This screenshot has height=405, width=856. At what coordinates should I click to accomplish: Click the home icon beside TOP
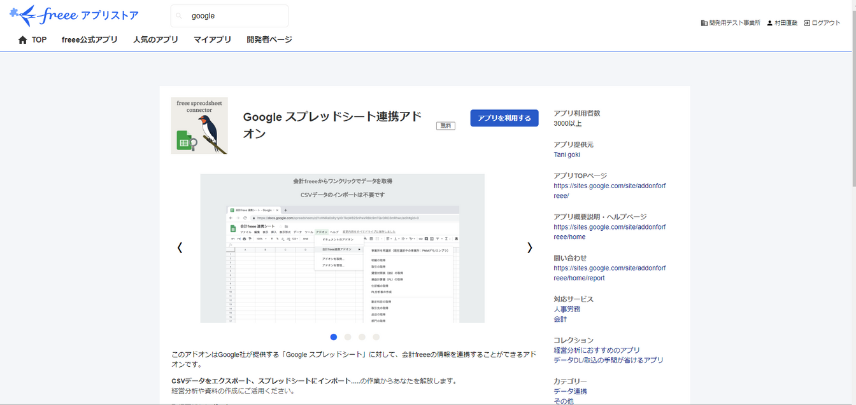coord(23,39)
